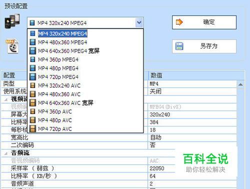Screen dimensions: 250x189
Task: Click the floppy disk icon on 另存为
Action: pyautogui.click(x=179, y=46)
